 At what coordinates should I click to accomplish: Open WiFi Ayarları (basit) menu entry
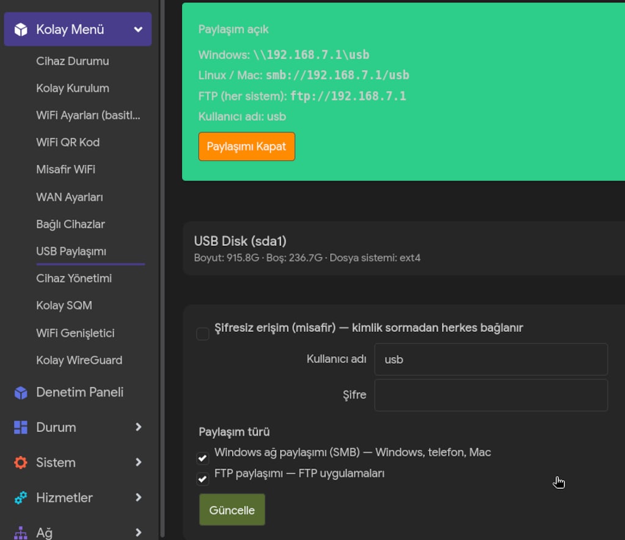(x=88, y=115)
